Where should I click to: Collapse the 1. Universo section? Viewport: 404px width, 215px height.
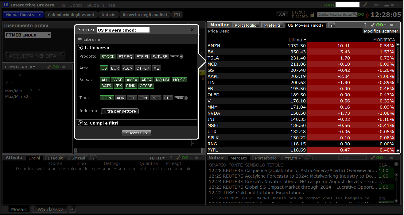click(x=80, y=48)
